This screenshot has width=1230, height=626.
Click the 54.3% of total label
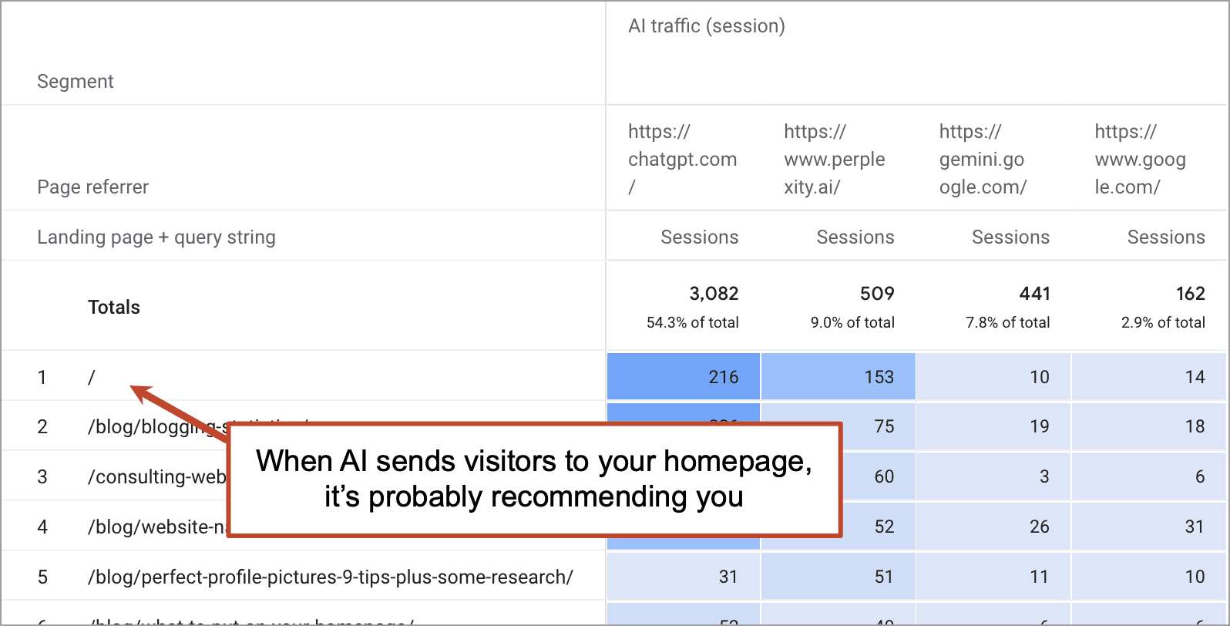(x=691, y=322)
